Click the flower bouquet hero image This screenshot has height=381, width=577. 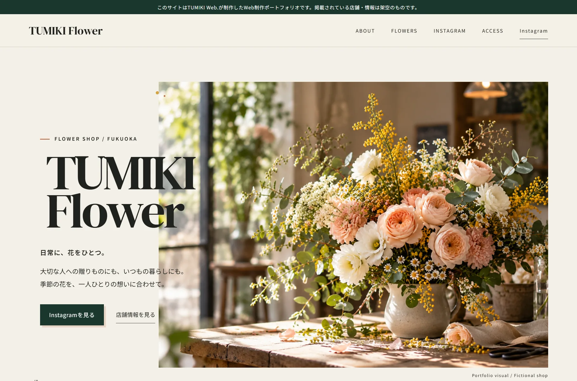pyautogui.click(x=353, y=224)
